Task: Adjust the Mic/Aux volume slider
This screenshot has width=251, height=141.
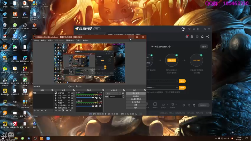Action: [85, 98]
